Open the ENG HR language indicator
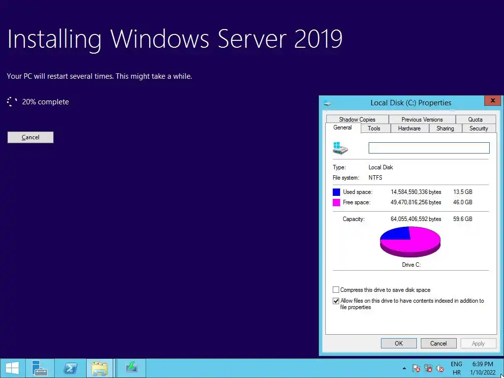The height and width of the screenshot is (378, 504). (x=456, y=368)
